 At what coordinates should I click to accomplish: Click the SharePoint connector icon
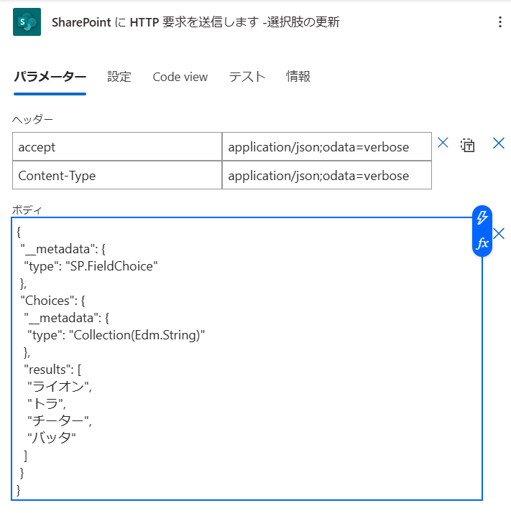27,22
